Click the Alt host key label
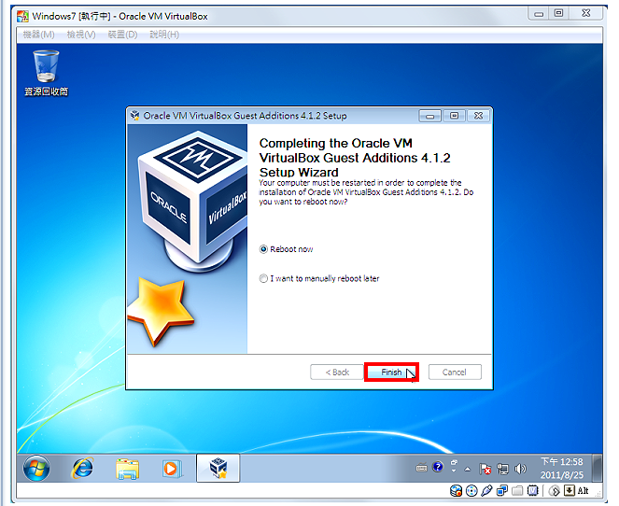 (x=584, y=491)
